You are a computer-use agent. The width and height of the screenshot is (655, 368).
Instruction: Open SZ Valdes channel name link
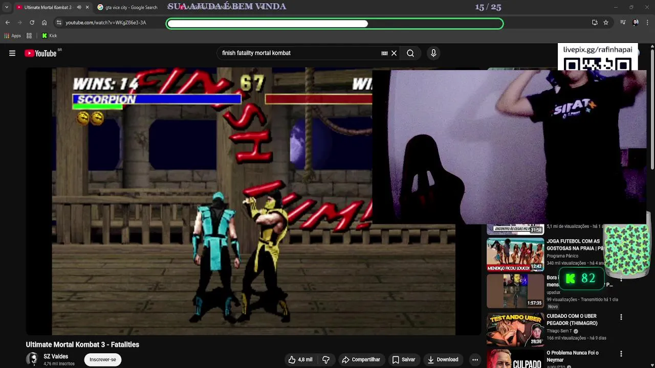point(56,356)
